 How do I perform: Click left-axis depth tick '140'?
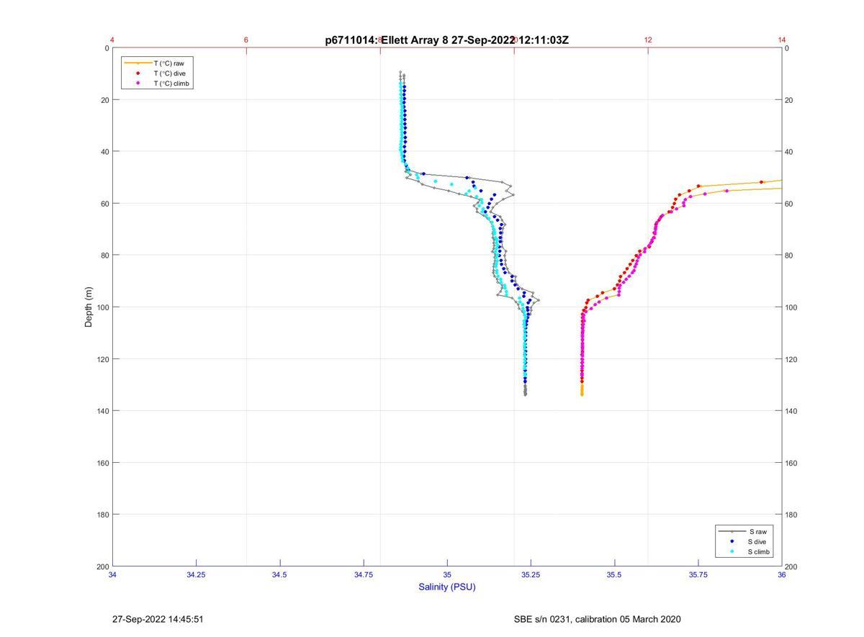click(x=103, y=411)
